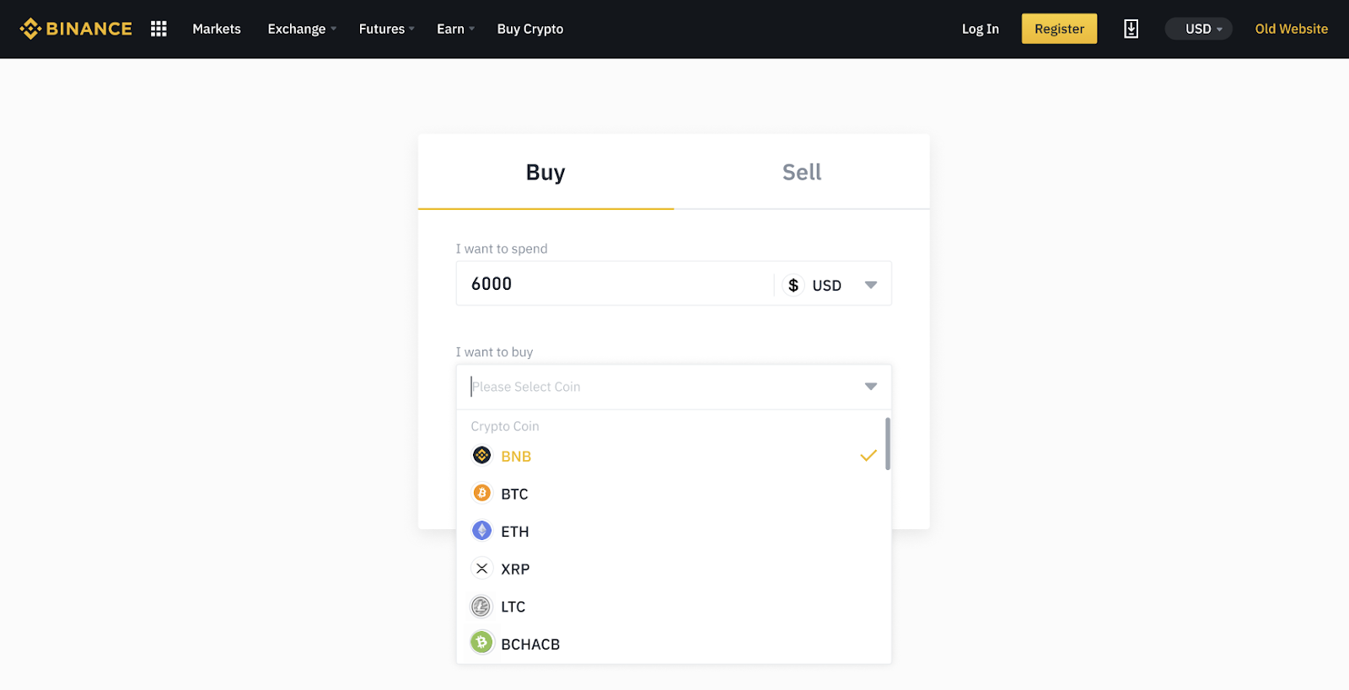Open the apps grid menu icon
Image resolution: width=1349 pixels, height=690 pixels.
coord(159,29)
